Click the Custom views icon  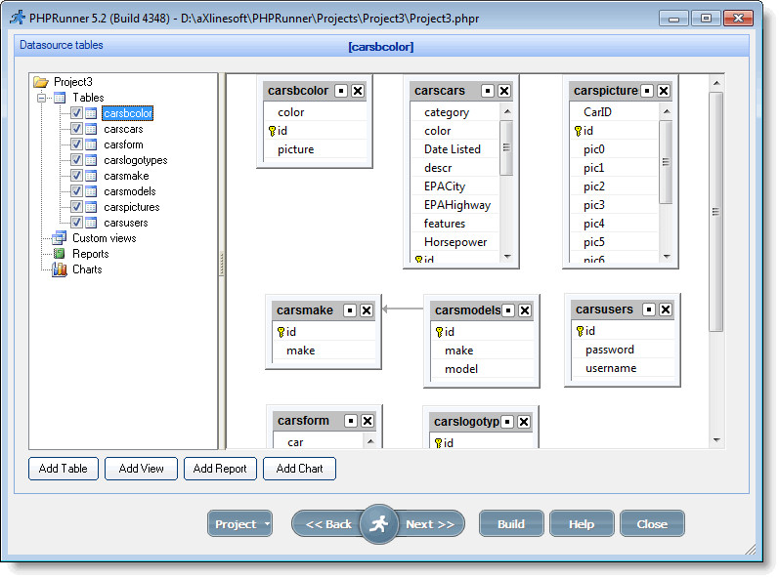pos(59,238)
